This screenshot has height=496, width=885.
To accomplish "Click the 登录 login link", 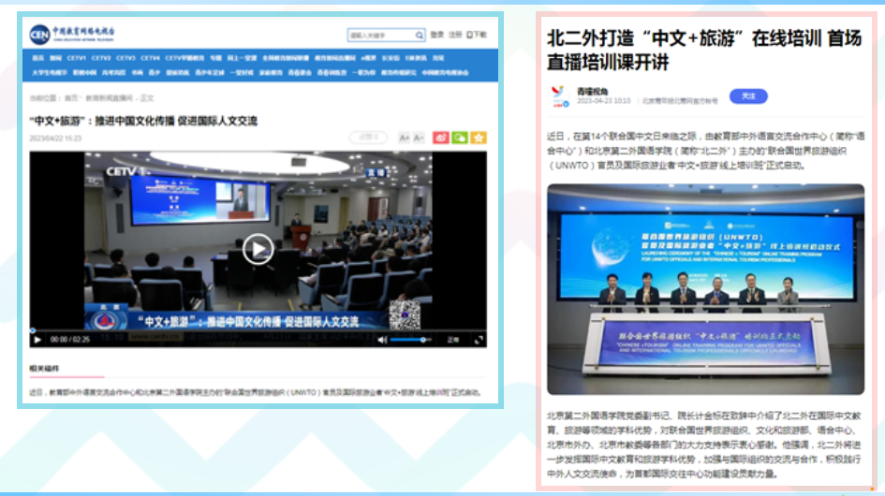I will tap(436, 36).
